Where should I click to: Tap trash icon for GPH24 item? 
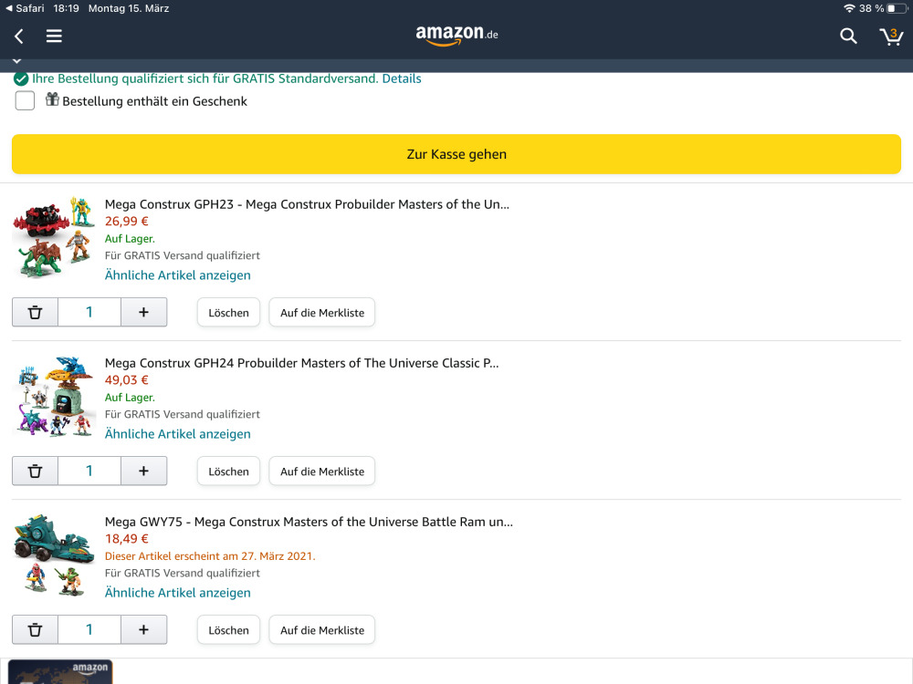tap(35, 472)
